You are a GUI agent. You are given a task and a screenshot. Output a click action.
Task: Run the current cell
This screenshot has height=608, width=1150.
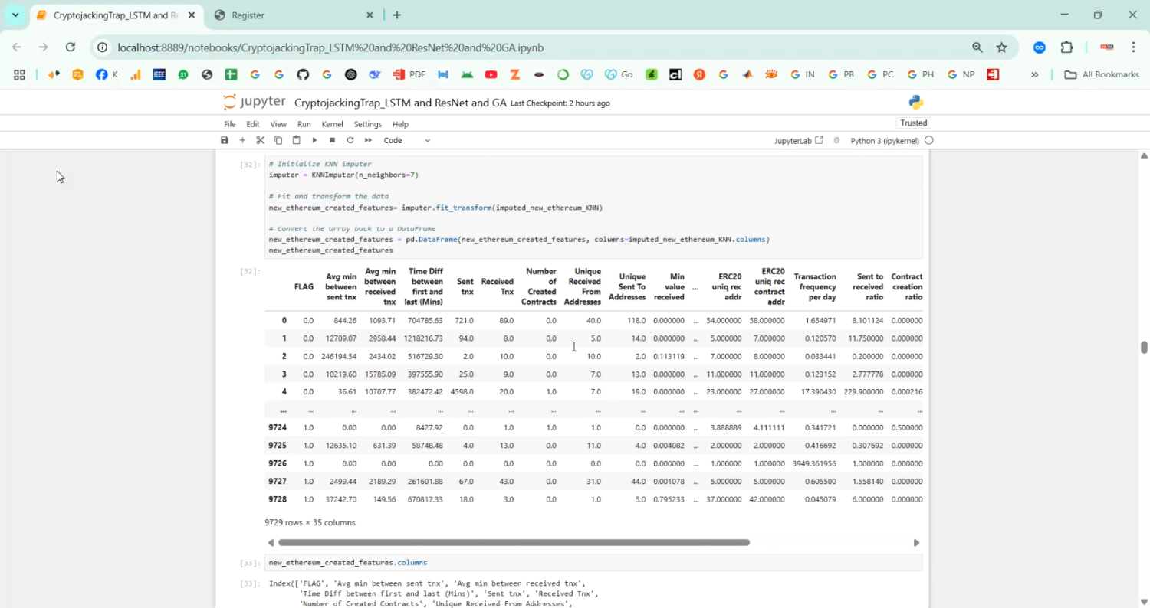pyautogui.click(x=314, y=140)
